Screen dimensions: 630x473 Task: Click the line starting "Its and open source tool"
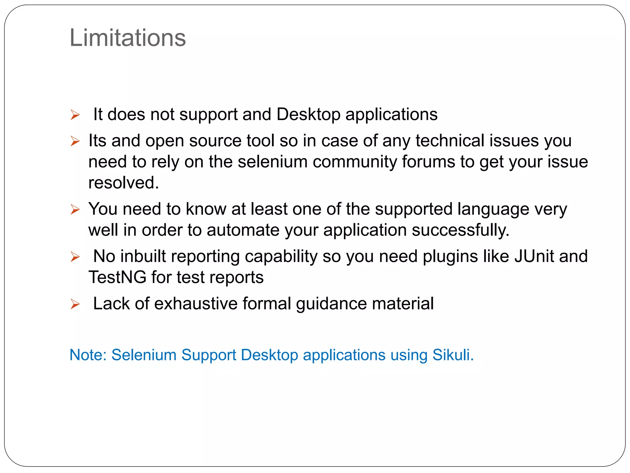tap(330, 141)
